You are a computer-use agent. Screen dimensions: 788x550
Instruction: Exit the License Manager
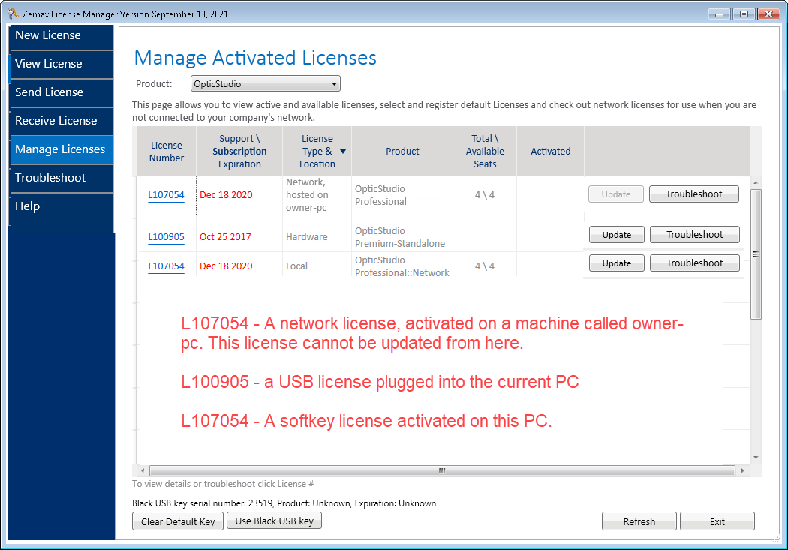coord(717,521)
